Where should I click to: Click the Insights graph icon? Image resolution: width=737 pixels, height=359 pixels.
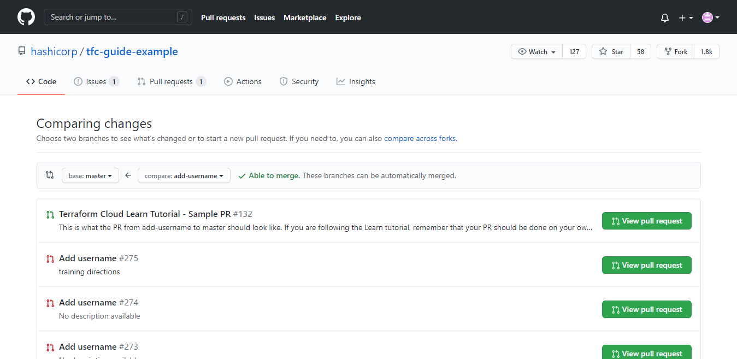340,81
